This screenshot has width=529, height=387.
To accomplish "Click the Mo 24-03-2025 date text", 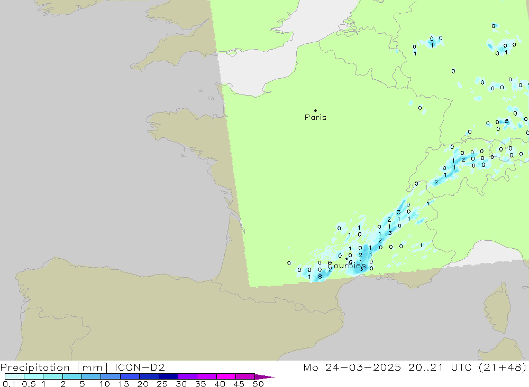I will coord(352,367).
